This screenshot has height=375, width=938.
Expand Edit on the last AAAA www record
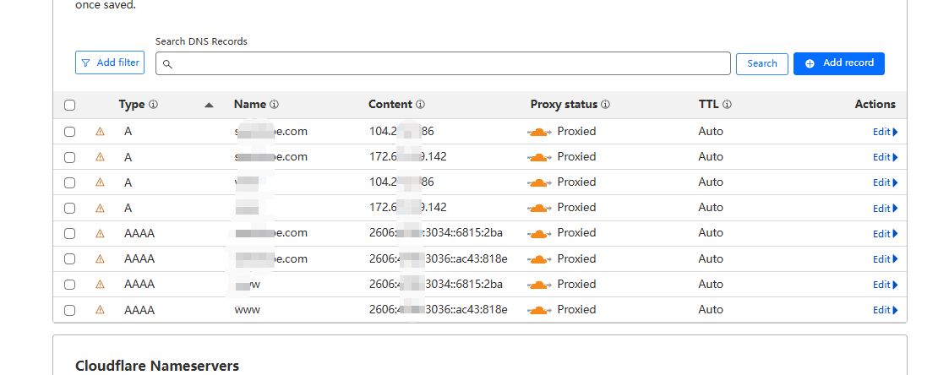click(885, 310)
